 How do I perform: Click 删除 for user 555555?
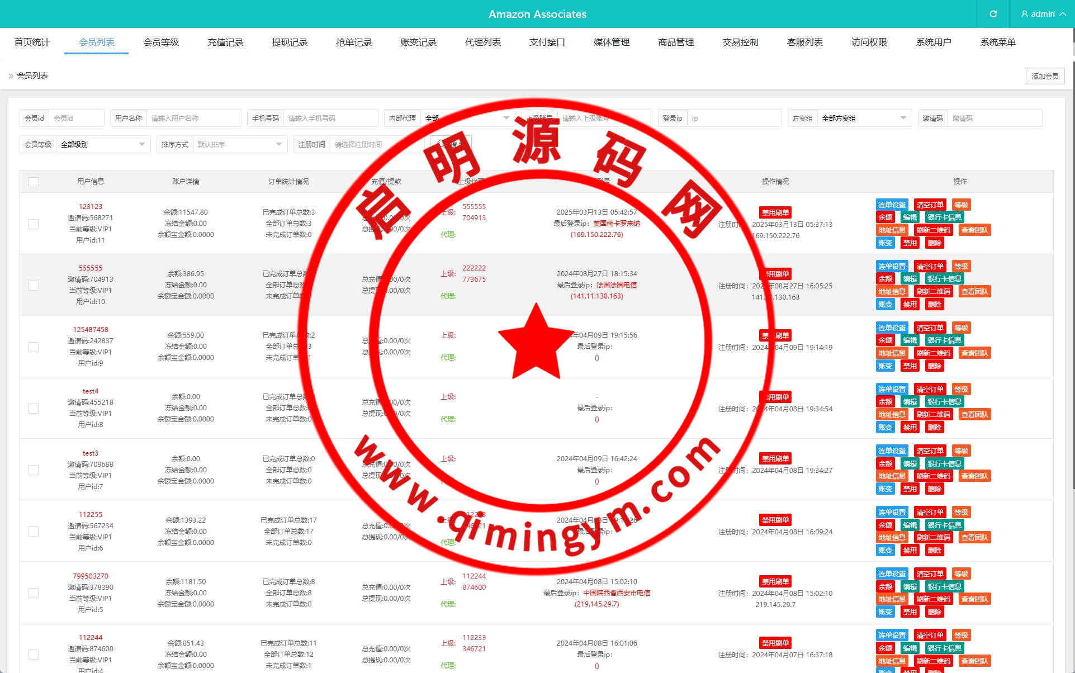point(934,304)
